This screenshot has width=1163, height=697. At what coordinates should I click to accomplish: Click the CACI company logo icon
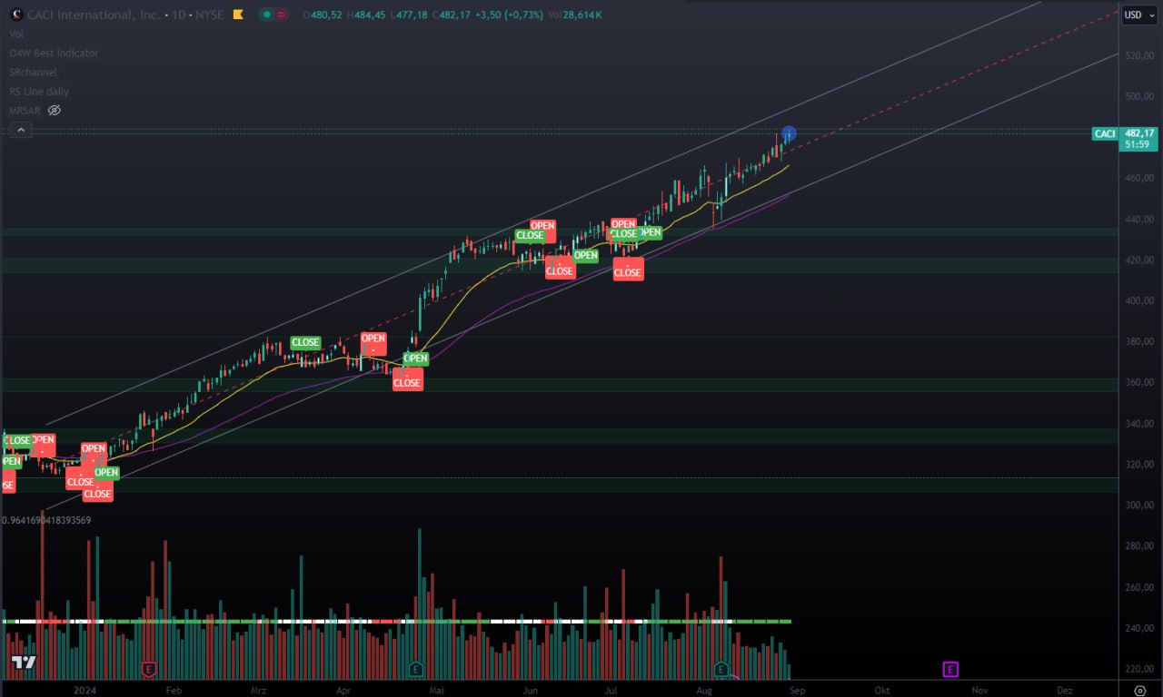click(x=15, y=15)
